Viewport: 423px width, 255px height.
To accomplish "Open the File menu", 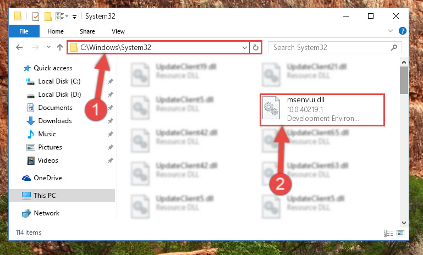I will 24,31.
